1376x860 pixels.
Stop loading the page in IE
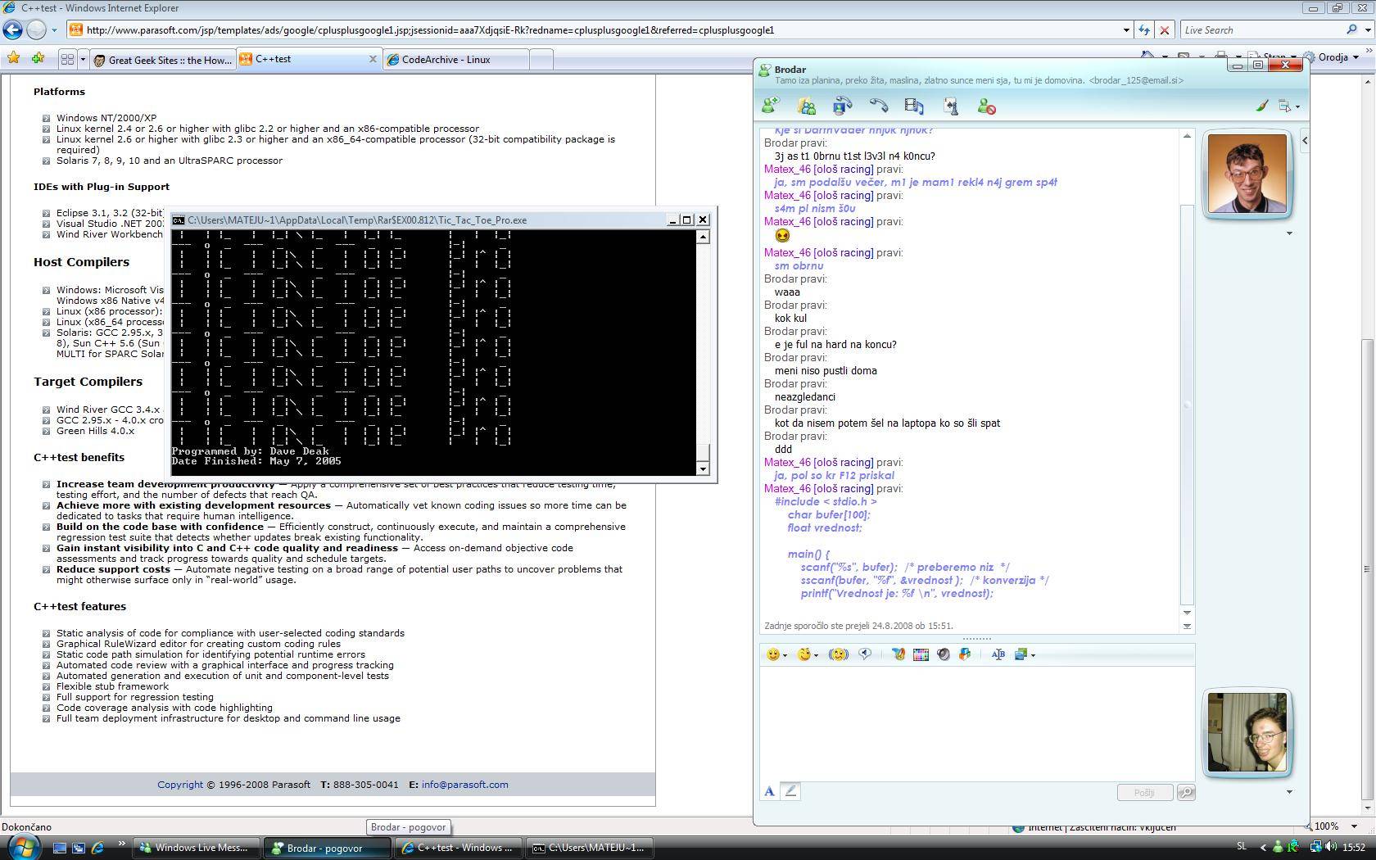[1165, 30]
